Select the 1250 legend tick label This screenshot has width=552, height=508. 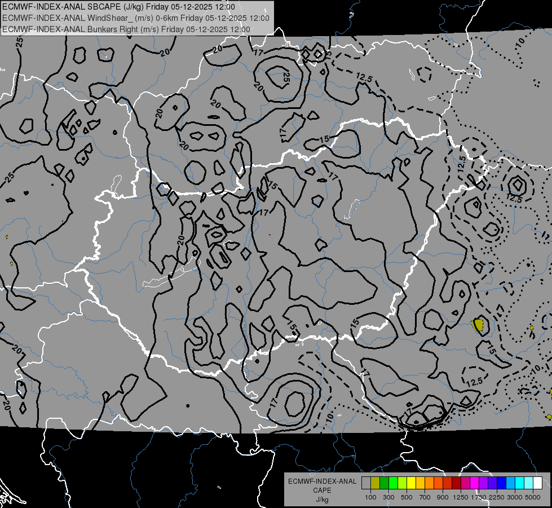(461, 497)
